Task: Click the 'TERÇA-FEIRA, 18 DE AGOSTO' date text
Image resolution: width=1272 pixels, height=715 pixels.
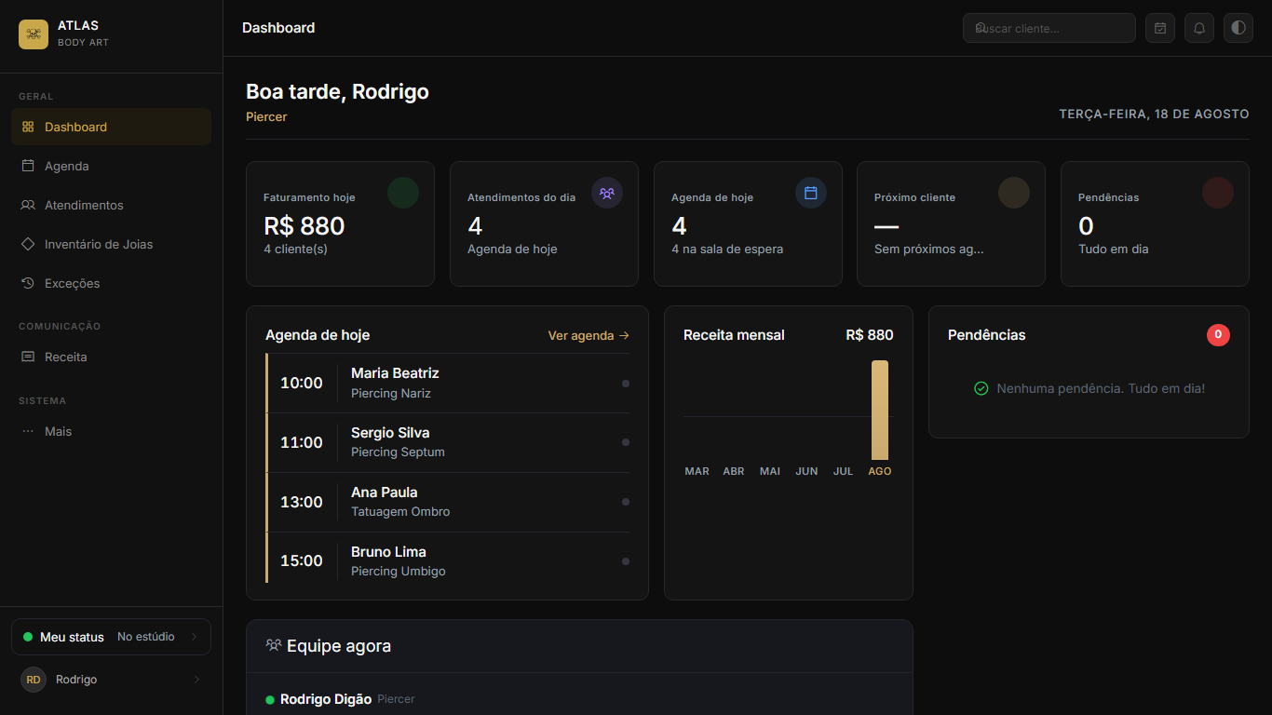Action: click(x=1155, y=114)
